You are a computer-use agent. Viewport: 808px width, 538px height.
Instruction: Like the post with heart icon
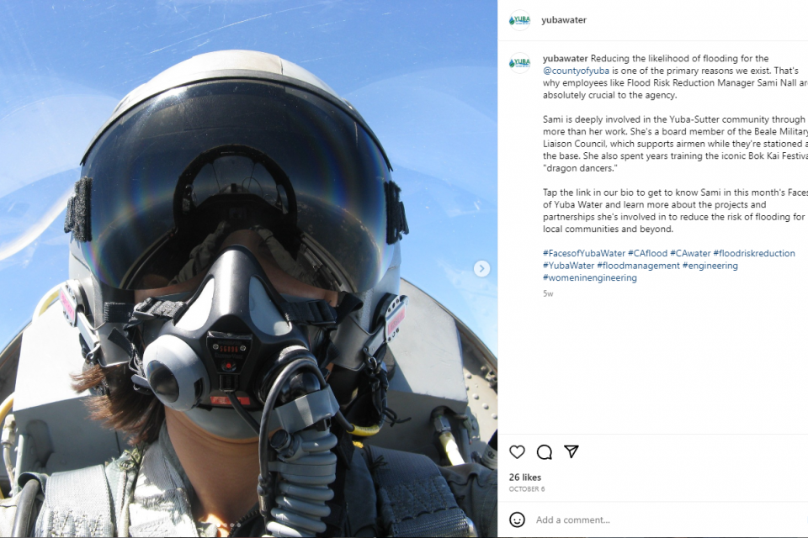517,452
